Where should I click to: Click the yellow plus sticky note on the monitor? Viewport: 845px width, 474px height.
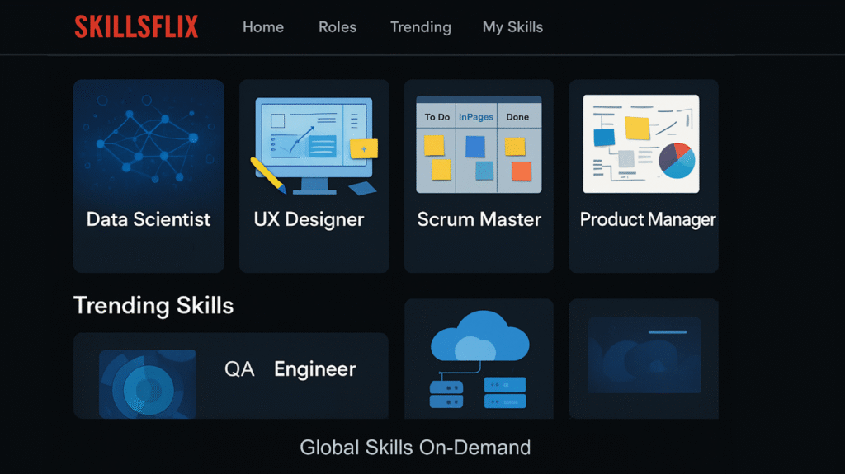(x=364, y=148)
